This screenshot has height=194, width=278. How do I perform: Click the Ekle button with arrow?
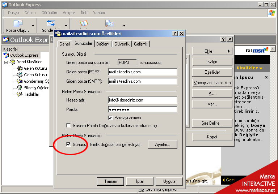[212, 51]
